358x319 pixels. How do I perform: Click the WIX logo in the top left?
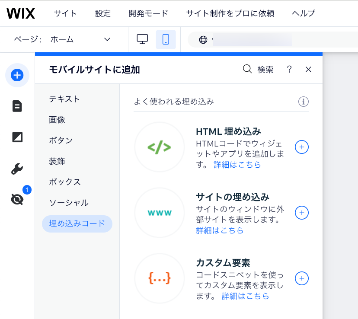point(21,13)
